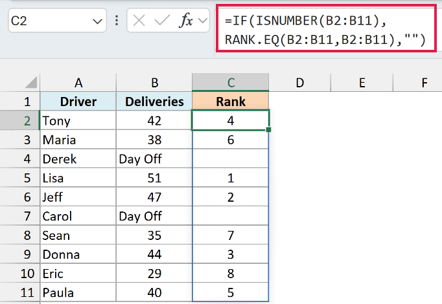The height and width of the screenshot is (304, 442).
Task: Select Donna's rank cell showing 3
Action: pyautogui.click(x=231, y=254)
